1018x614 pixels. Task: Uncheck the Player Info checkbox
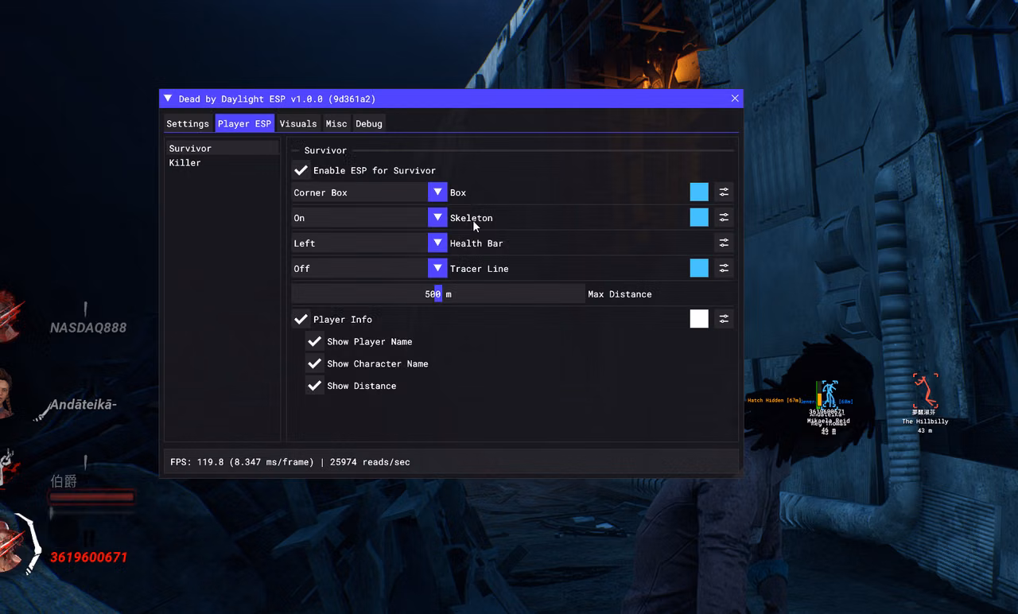[x=301, y=319]
